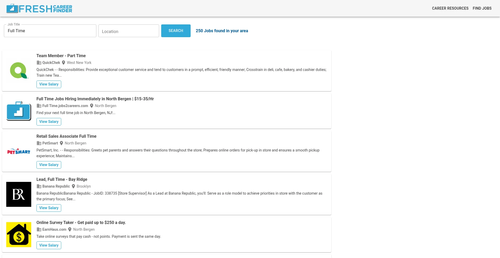Click location pin in EarnHaus listing

click(x=70, y=229)
